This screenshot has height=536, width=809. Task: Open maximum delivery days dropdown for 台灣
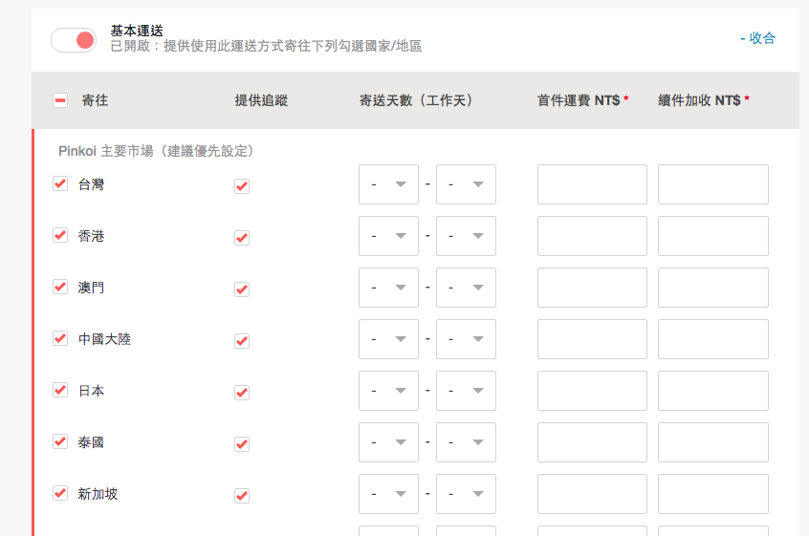tap(466, 184)
